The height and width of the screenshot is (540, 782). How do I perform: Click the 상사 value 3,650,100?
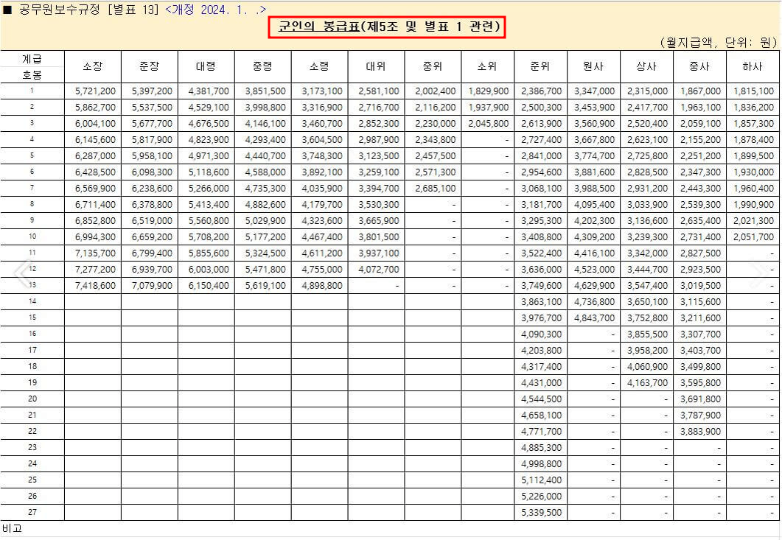point(647,301)
